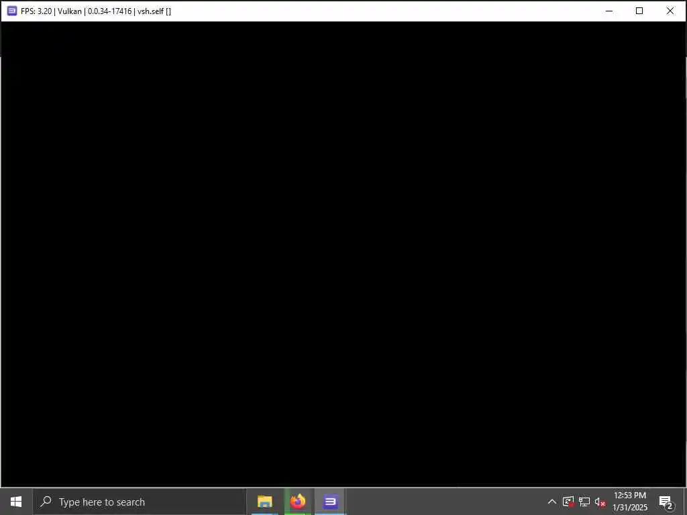
Task: Click the RPCS3 icon in the title bar
Action: (12, 11)
